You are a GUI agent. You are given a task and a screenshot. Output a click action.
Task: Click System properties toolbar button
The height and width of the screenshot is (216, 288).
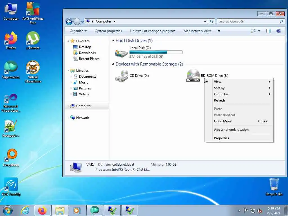[x=108, y=31]
